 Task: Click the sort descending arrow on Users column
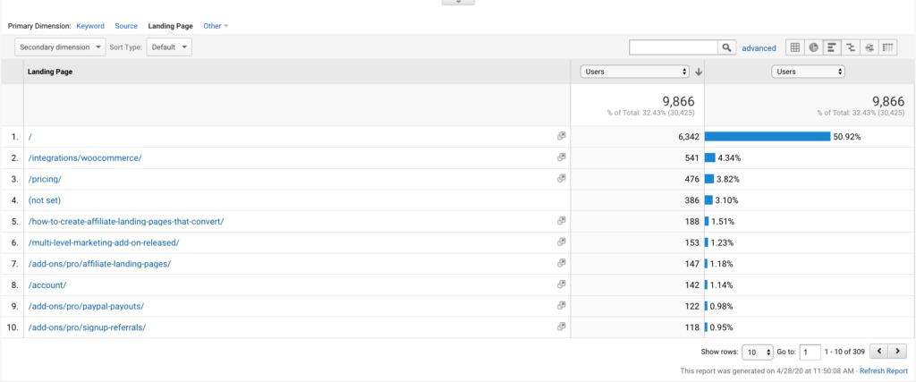[x=698, y=72]
